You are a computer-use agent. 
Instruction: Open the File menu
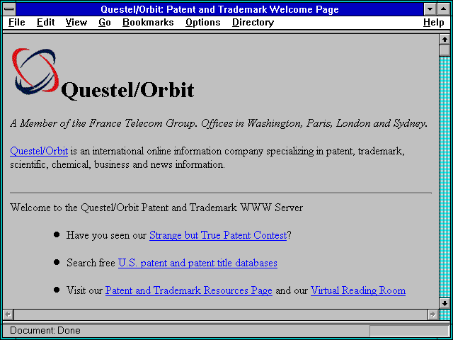(x=17, y=23)
